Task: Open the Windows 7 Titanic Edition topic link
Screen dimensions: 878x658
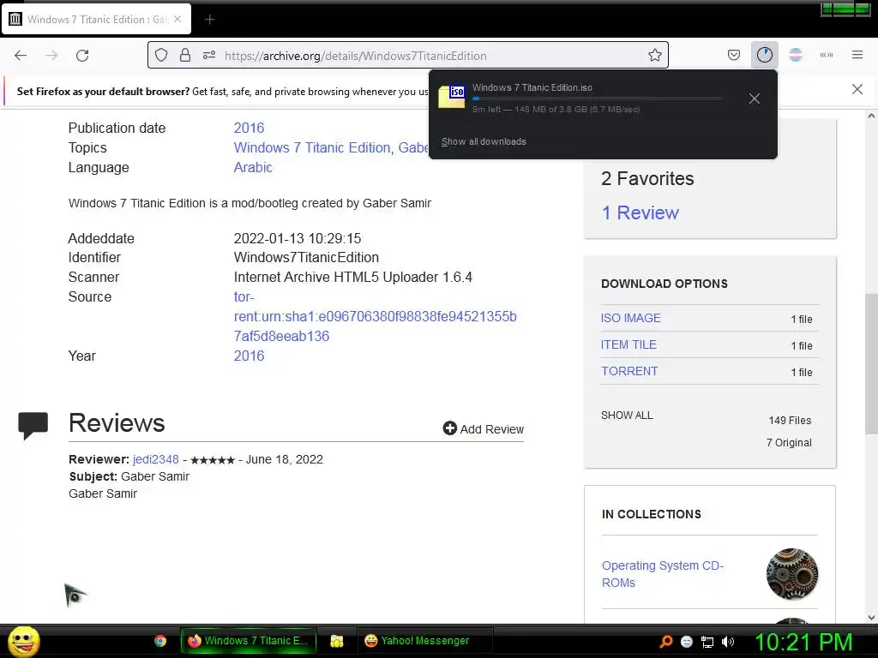Action: pos(312,147)
